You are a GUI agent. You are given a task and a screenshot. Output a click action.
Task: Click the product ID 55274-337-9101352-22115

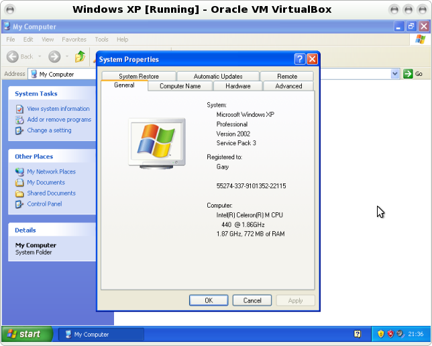(x=251, y=186)
